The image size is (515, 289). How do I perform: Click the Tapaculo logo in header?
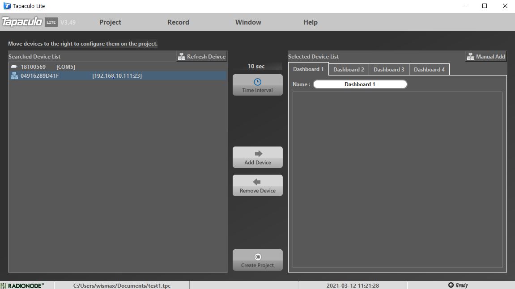click(22, 22)
